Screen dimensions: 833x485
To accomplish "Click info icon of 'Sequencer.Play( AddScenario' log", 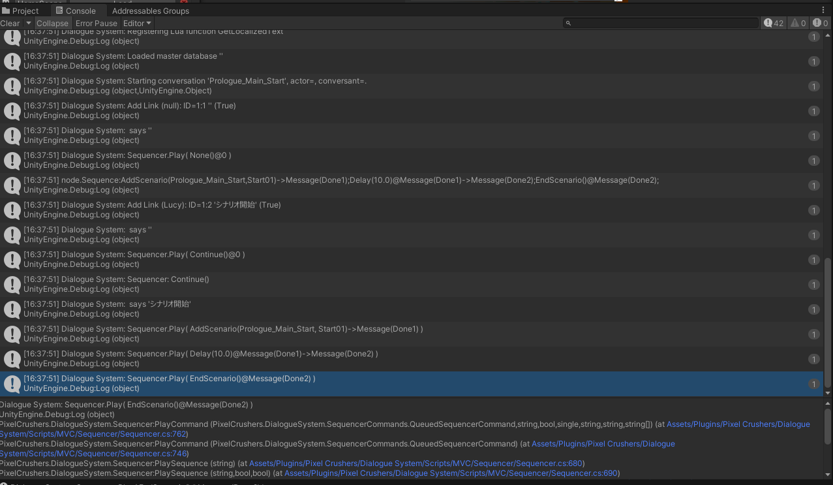I will (x=12, y=334).
